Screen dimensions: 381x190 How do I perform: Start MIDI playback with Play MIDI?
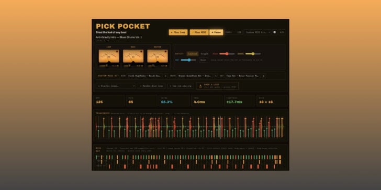tap(199, 32)
